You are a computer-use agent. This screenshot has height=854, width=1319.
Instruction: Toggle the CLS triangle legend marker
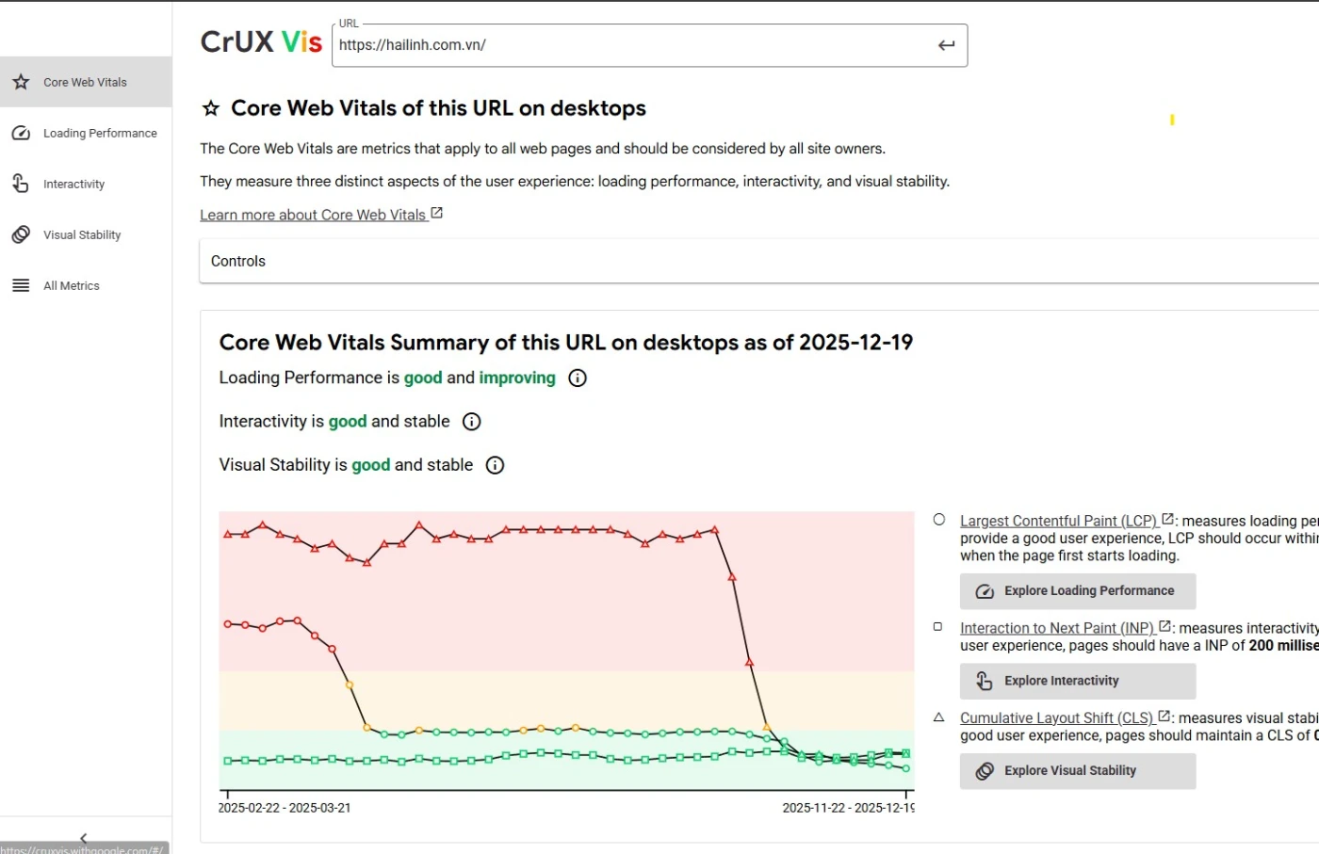(x=938, y=717)
